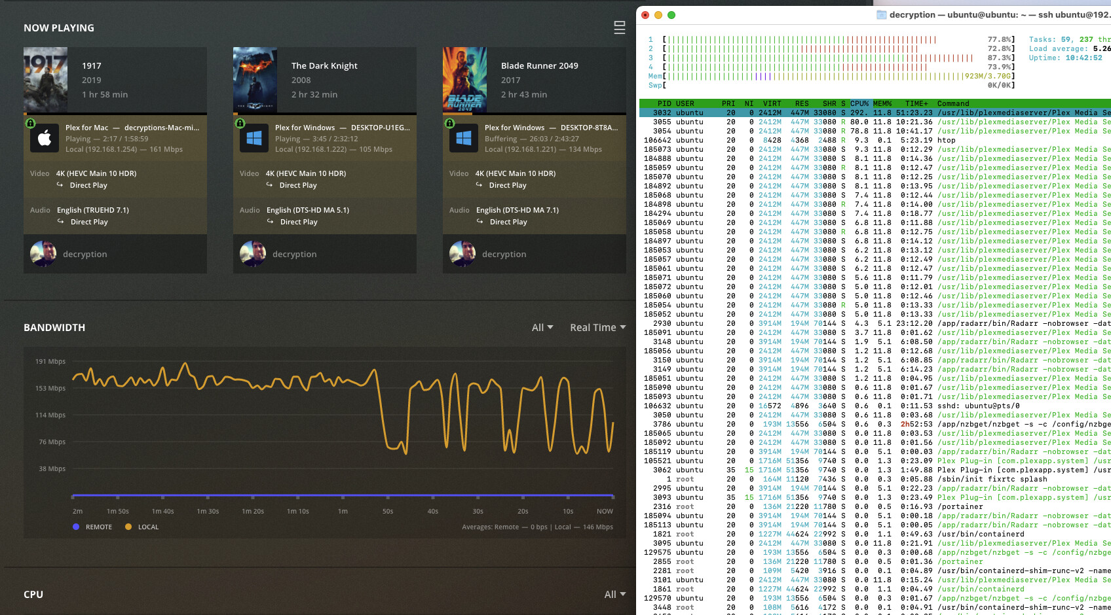Screen dimensions: 1111x615
Task: Toggle the LOCAL legend series
Action: [x=142, y=527]
